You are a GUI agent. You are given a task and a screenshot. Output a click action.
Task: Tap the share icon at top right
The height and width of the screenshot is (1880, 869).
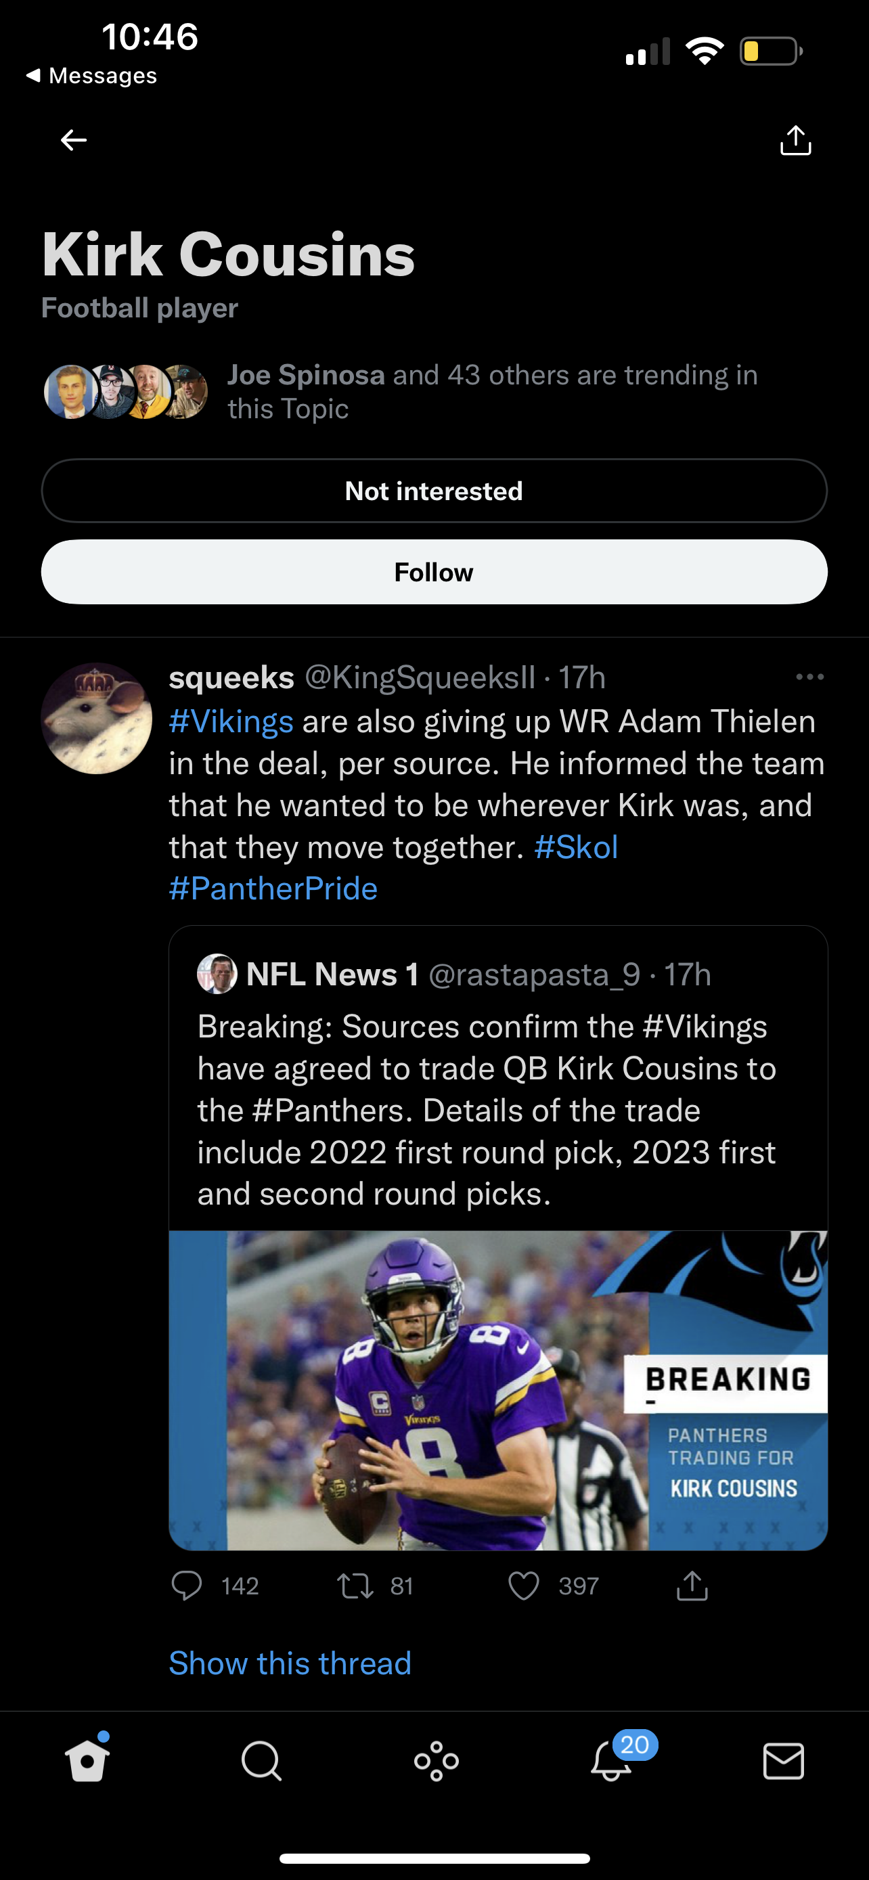[x=795, y=140]
